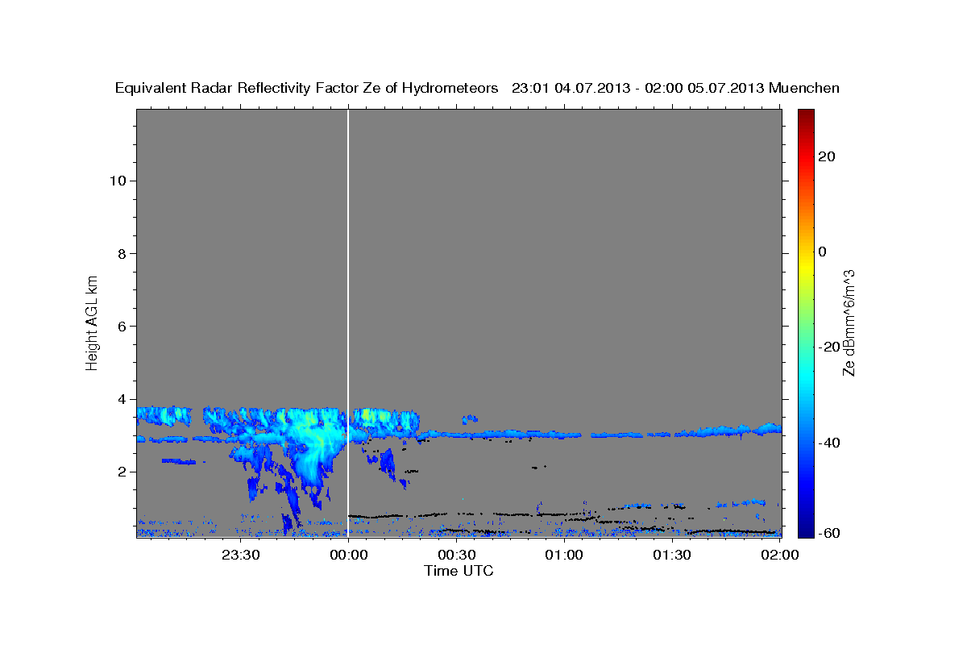
Task: Click the 00:00 time tick label
Action: coord(348,555)
